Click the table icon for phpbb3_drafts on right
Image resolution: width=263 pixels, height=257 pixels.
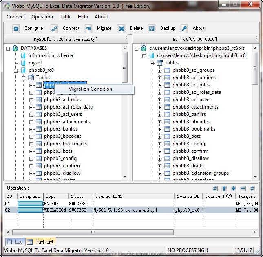pyautogui.click(x=167, y=166)
